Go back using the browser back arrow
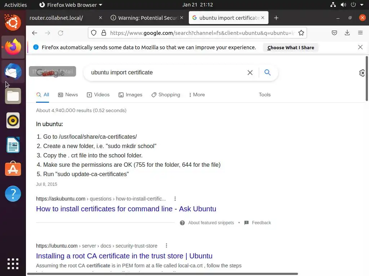Screen dimensions: 369x276 click(35, 33)
